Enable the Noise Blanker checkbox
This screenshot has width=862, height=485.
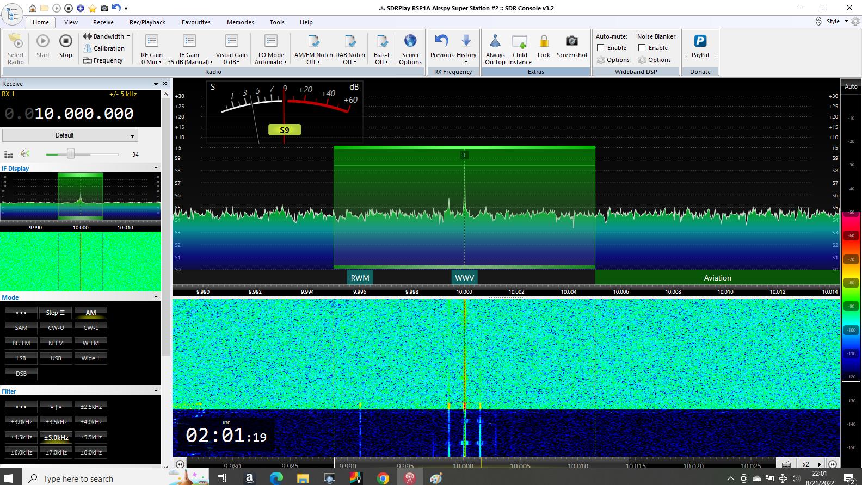[642, 48]
